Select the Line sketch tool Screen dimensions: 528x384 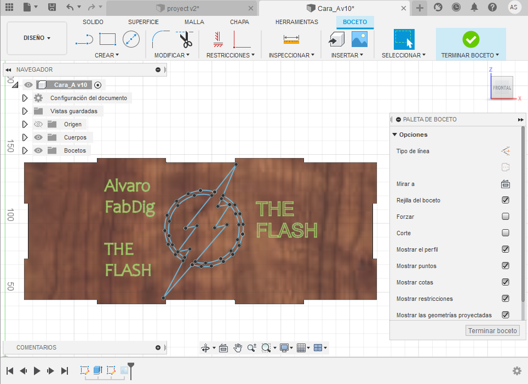pyautogui.click(x=84, y=39)
